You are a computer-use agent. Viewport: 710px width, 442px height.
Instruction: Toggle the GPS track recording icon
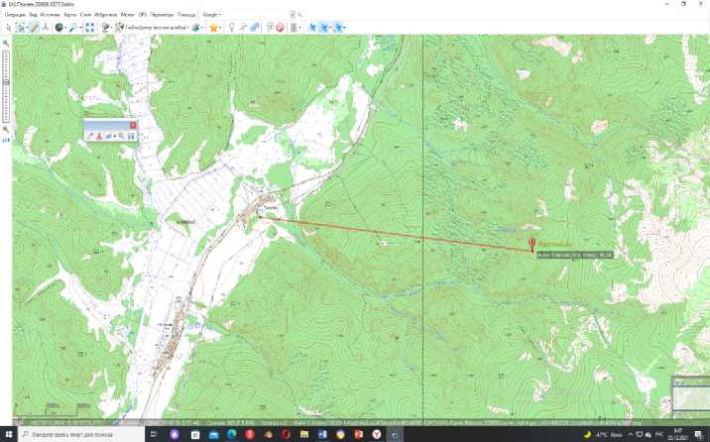click(x=324, y=28)
